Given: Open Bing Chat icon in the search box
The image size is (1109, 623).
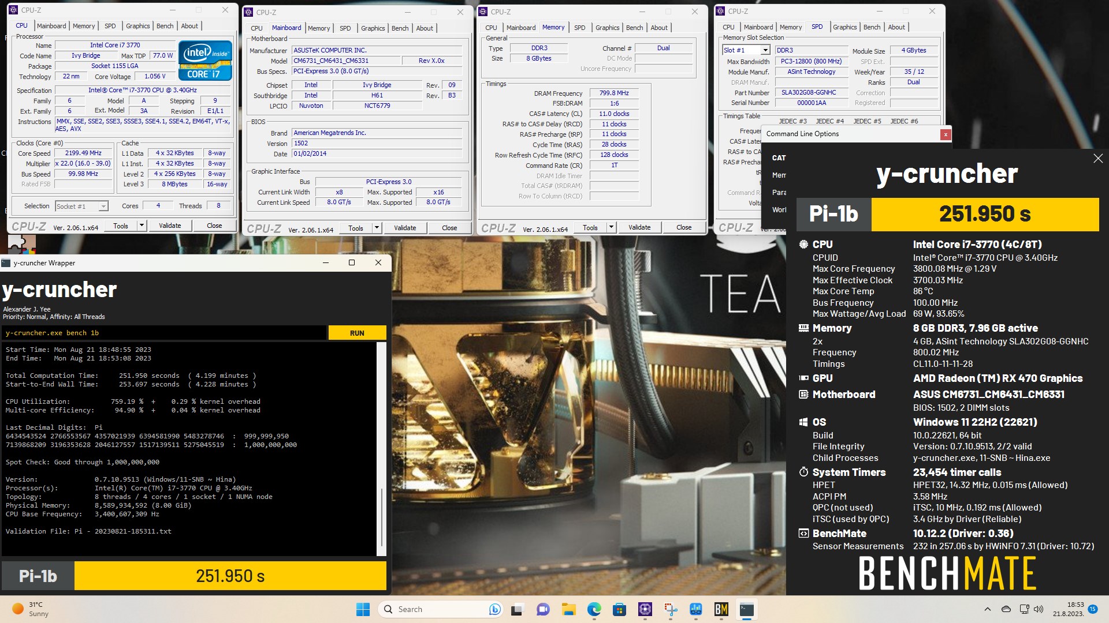Looking at the screenshot, I should [494, 609].
